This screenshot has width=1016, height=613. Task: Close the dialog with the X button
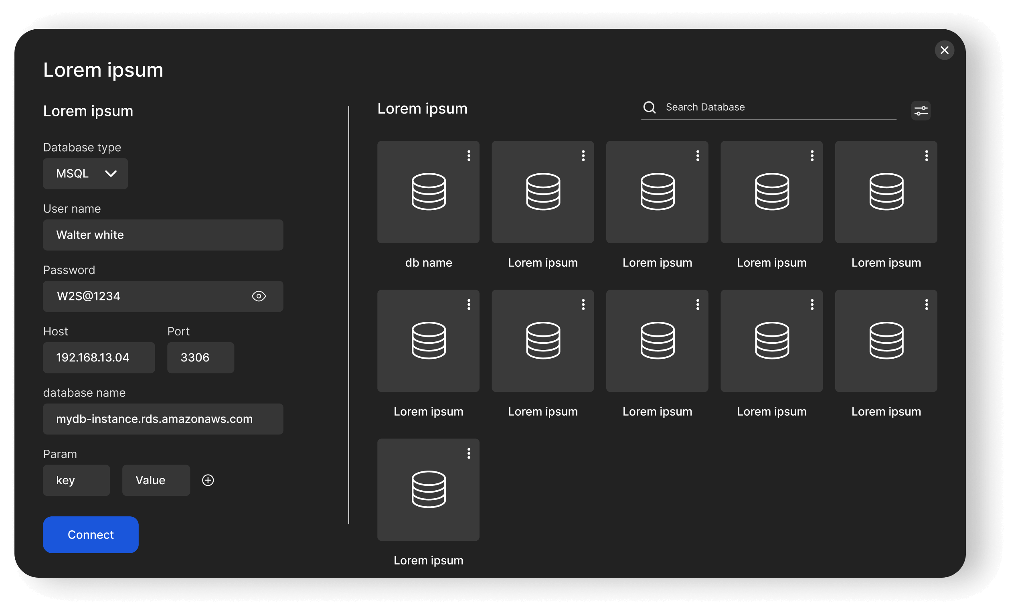point(944,50)
